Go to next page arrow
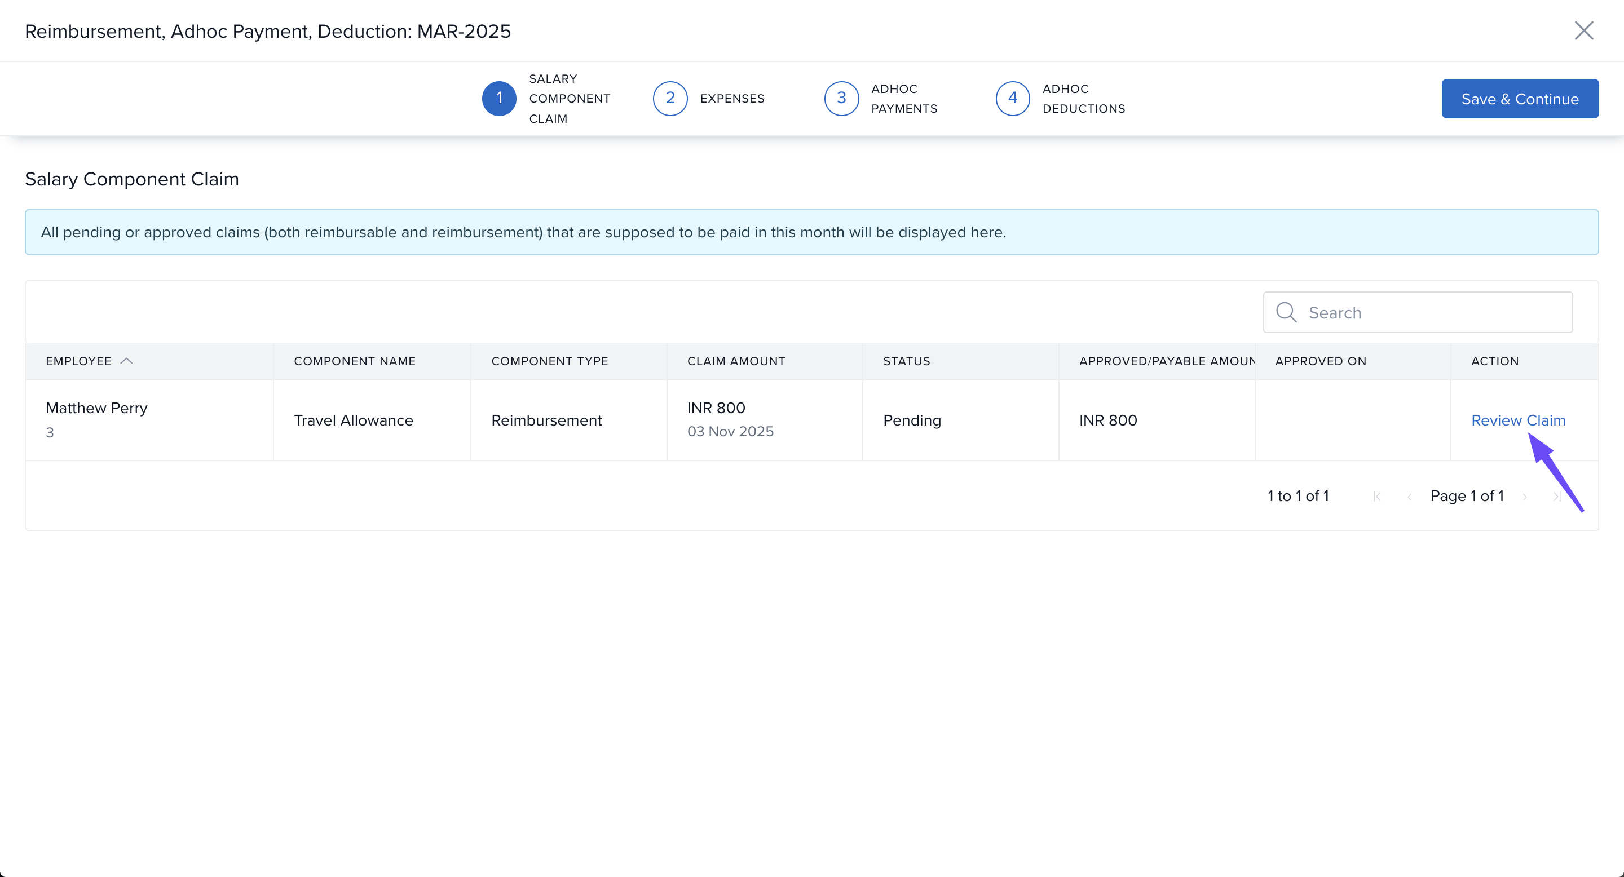Viewport: 1624px width, 877px height. (x=1524, y=497)
